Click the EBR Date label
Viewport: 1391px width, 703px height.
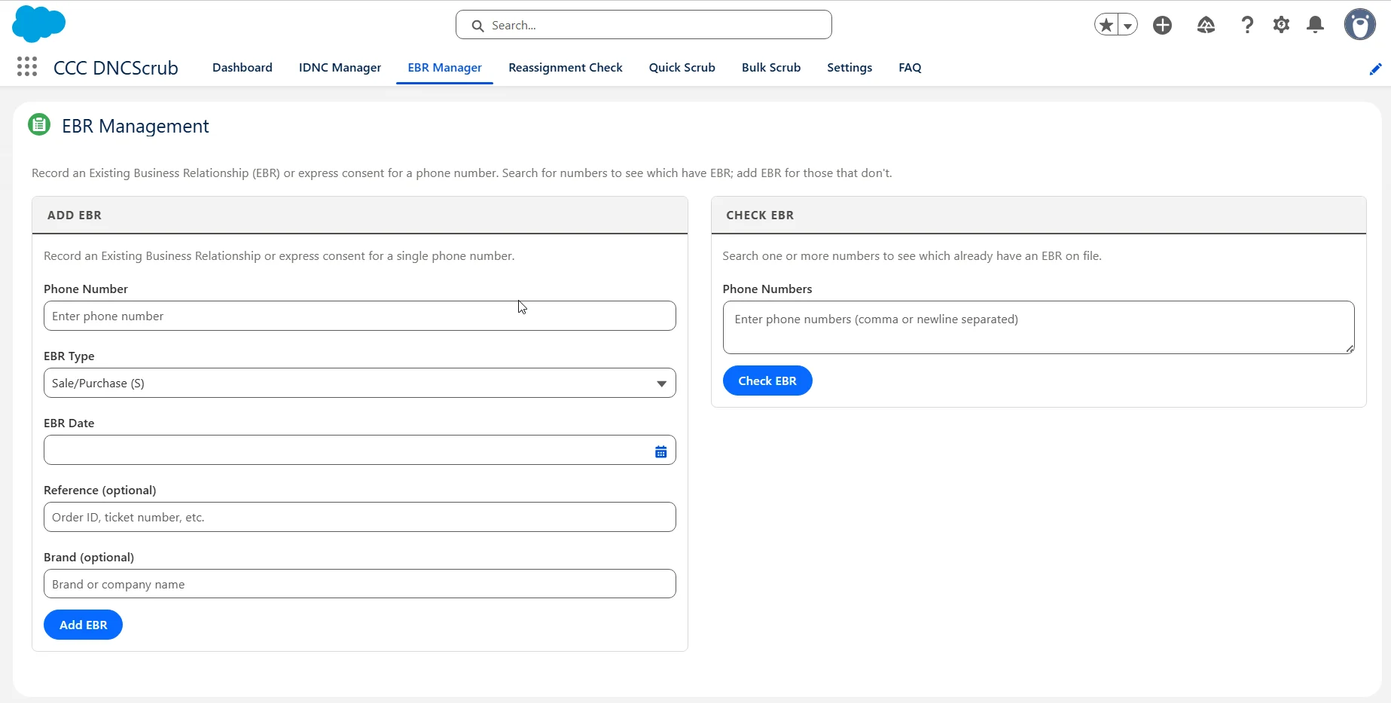click(x=69, y=423)
